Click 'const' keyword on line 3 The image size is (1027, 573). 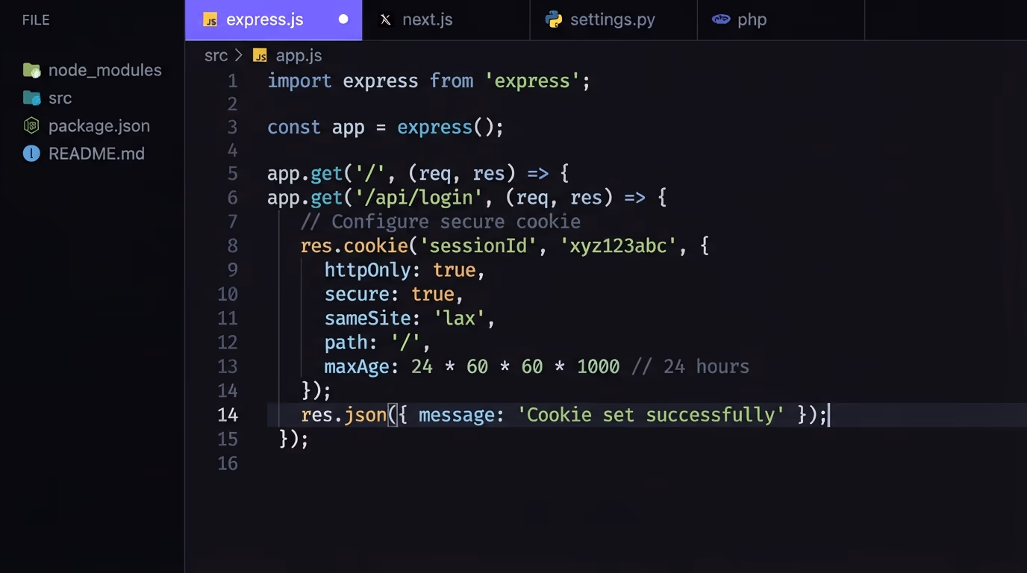(294, 127)
